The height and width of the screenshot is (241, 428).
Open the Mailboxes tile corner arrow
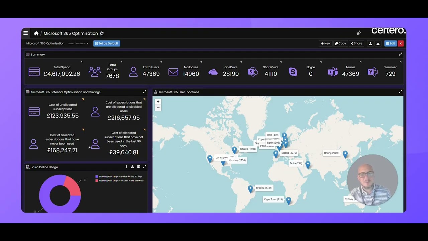pyautogui.click(x=201, y=62)
